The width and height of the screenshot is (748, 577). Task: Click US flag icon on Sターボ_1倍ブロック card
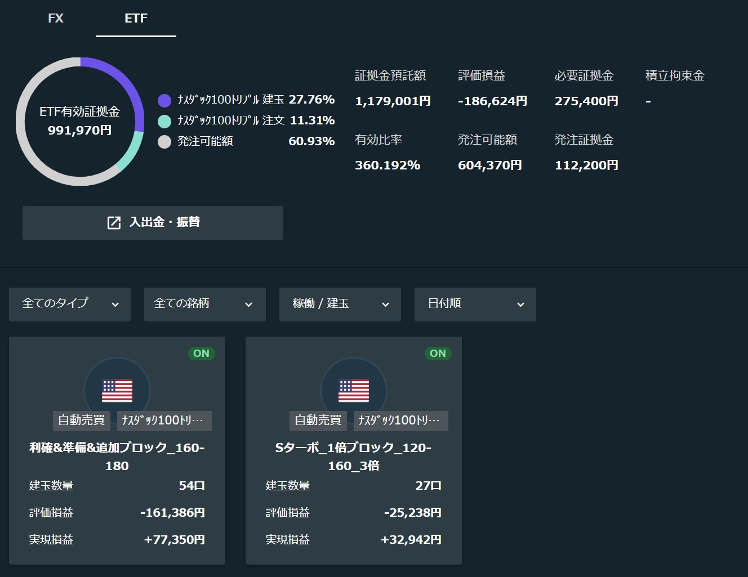click(x=354, y=390)
